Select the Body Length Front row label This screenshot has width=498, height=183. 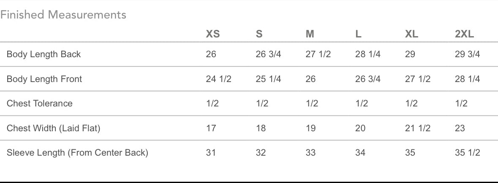[44, 79]
